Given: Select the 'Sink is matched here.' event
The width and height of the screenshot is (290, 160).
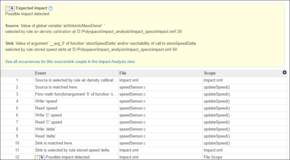Looking at the screenshot, I should pos(54,143).
